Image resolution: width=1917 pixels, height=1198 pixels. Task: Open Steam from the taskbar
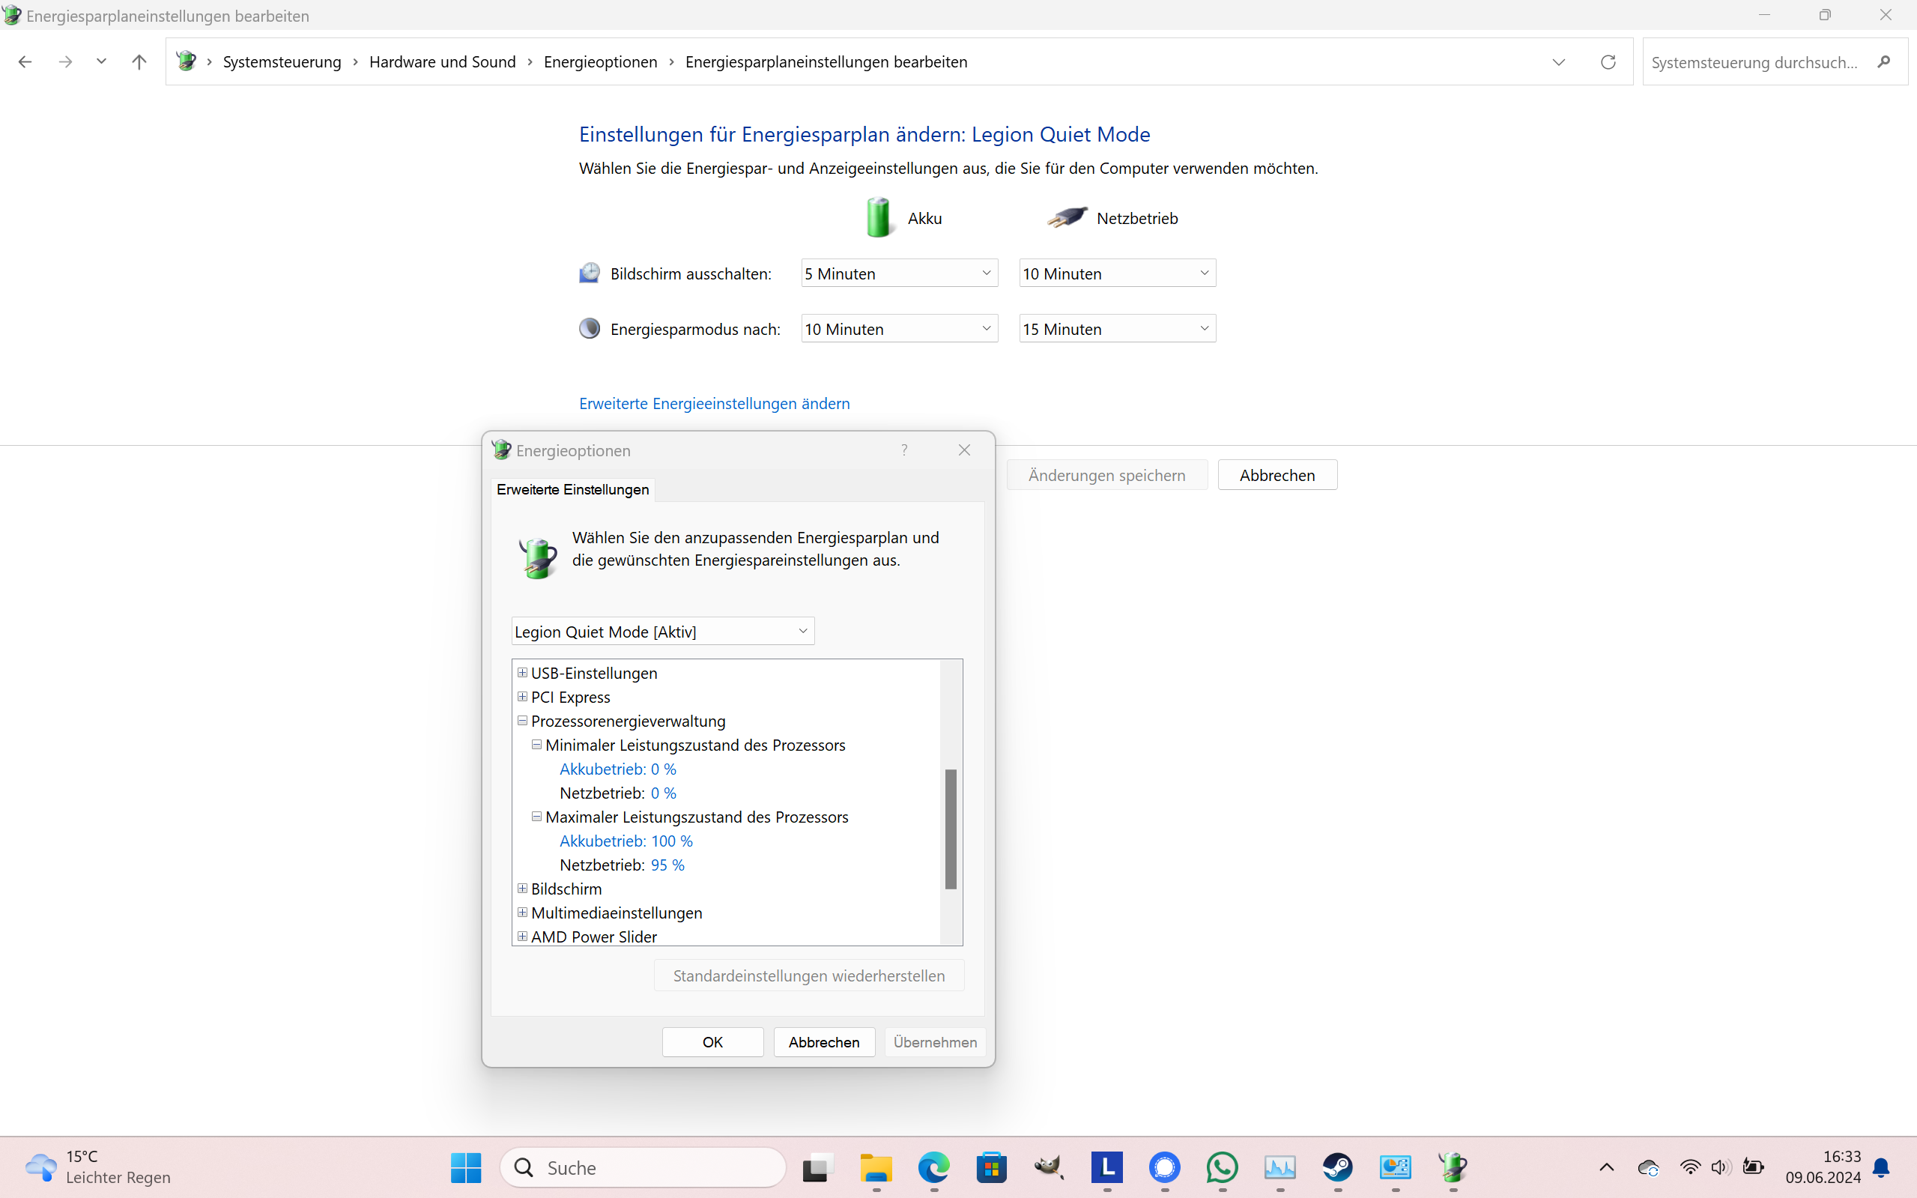point(1337,1169)
